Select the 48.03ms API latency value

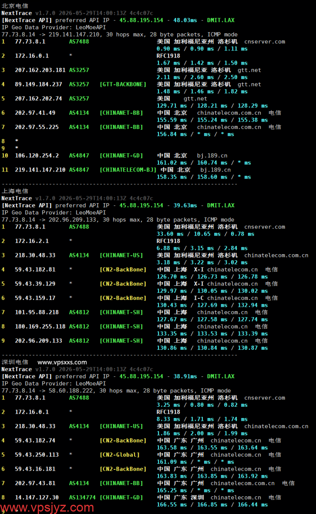click(x=185, y=20)
